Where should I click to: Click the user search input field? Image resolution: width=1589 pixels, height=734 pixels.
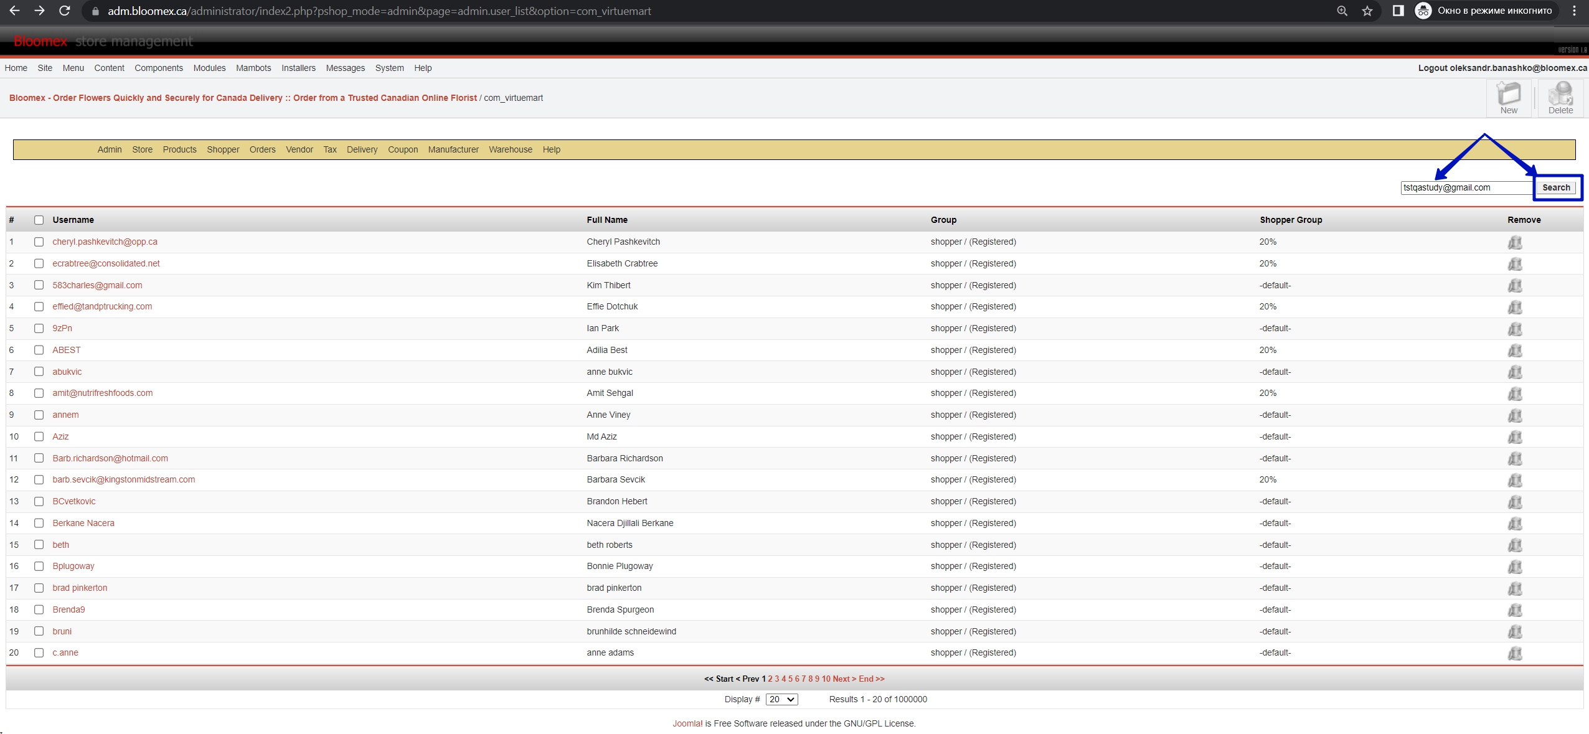pyautogui.click(x=1467, y=187)
